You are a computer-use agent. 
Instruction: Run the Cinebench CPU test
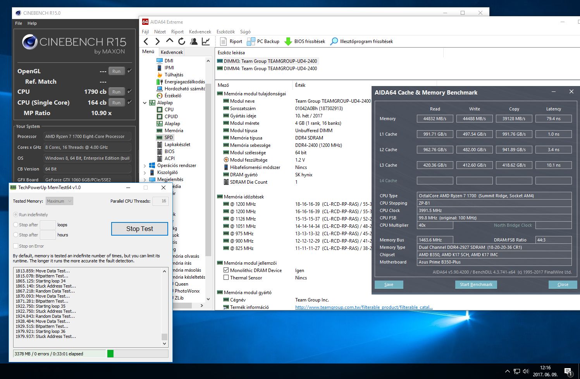tap(116, 91)
